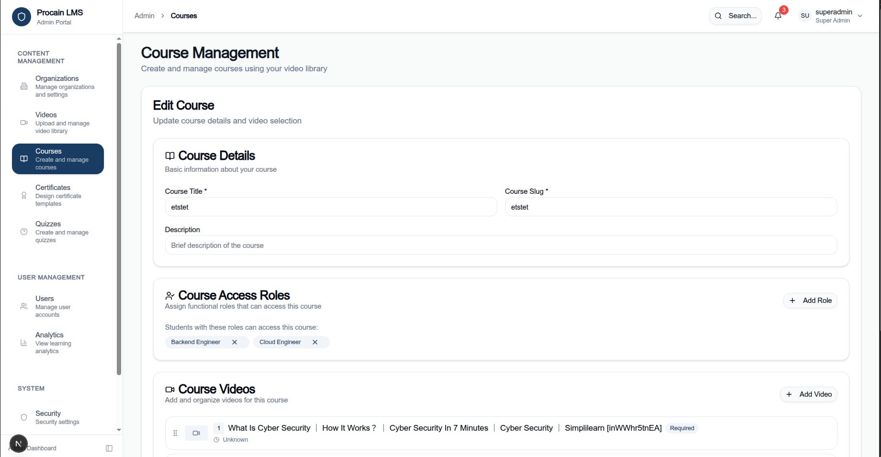The width and height of the screenshot is (881, 457).
Task: Click the Course Slug input field
Action: 671,207
